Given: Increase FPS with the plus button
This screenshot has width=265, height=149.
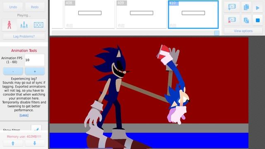Looking at the screenshot, I should 35,71.
